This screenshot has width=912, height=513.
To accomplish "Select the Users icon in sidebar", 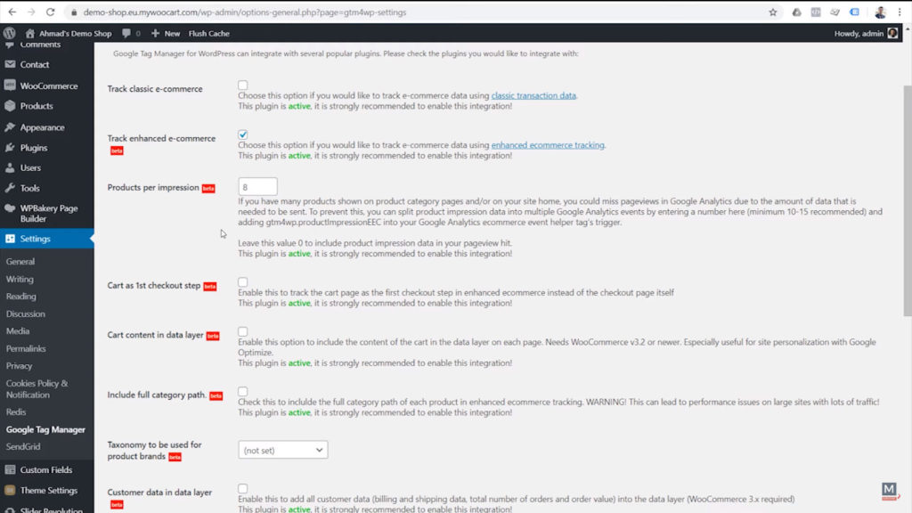I will pyautogui.click(x=12, y=167).
